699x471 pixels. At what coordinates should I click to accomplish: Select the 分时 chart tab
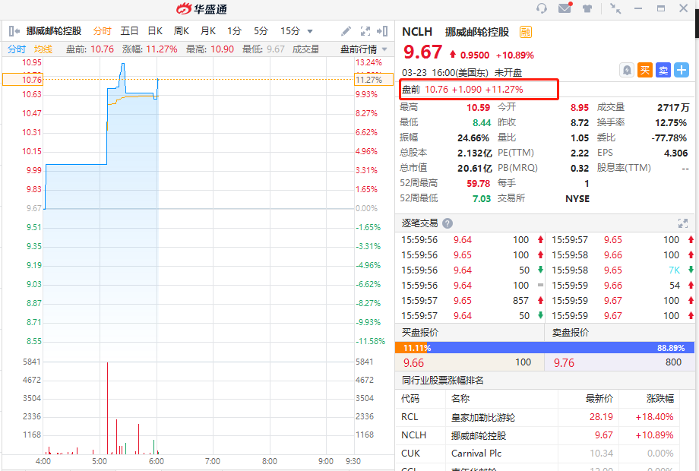point(102,30)
